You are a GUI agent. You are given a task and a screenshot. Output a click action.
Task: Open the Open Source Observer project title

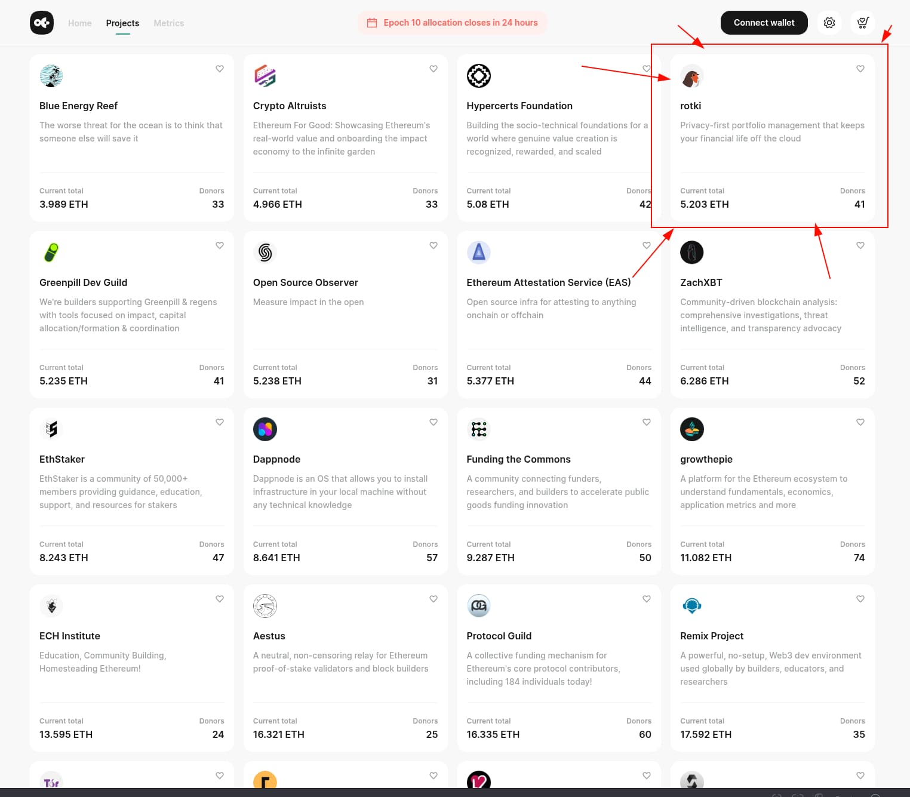pos(305,282)
